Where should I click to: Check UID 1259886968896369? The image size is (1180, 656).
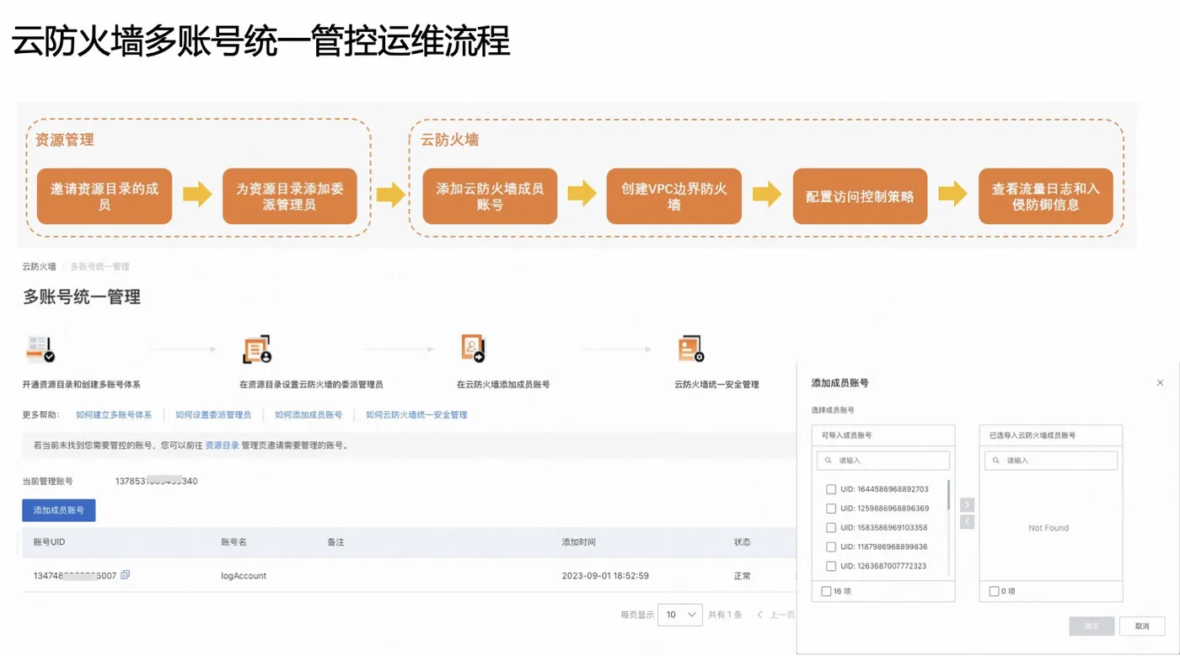click(x=831, y=509)
